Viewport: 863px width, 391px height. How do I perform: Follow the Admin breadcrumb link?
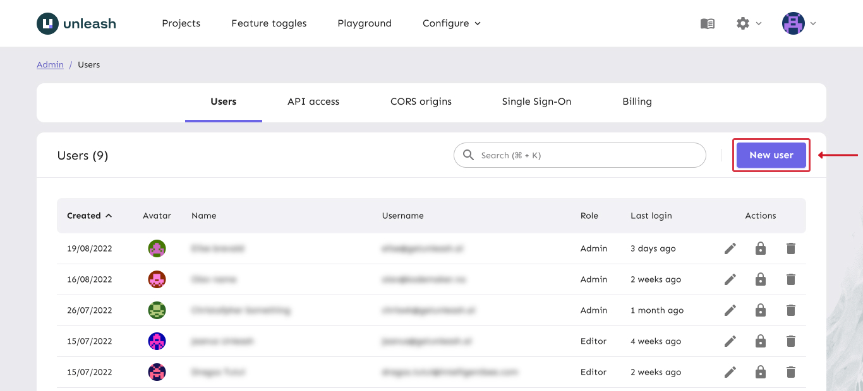[50, 64]
